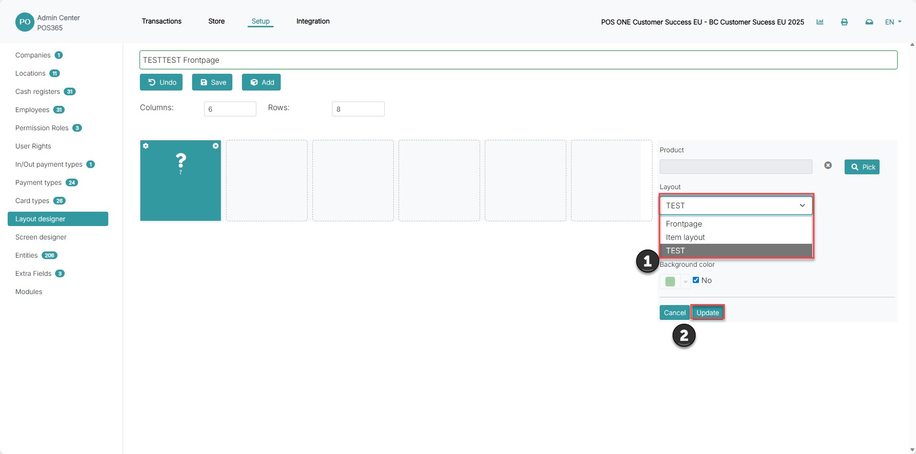Open the Setup menu
This screenshot has height=454, width=916.
click(261, 21)
